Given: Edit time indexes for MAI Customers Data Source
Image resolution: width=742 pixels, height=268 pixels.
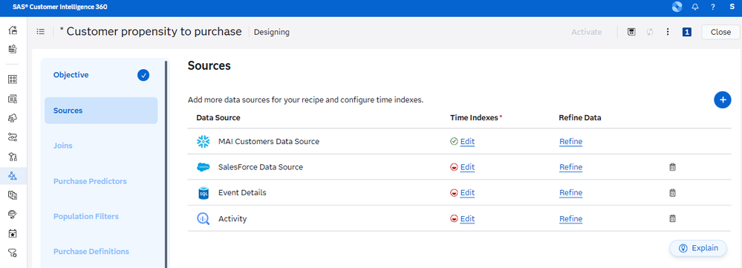Looking at the screenshot, I should point(467,141).
